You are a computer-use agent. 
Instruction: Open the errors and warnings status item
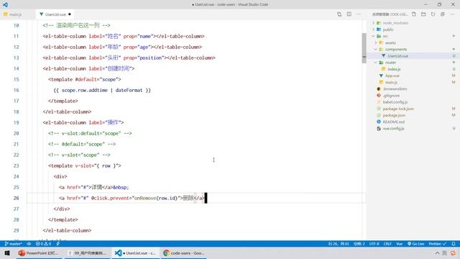coord(43,244)
